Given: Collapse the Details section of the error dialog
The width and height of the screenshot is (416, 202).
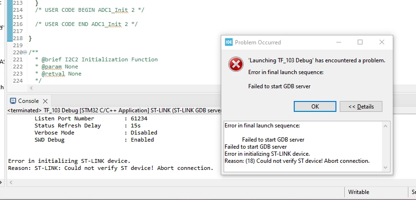Looking at the screenshot, I should click(361, 107).
